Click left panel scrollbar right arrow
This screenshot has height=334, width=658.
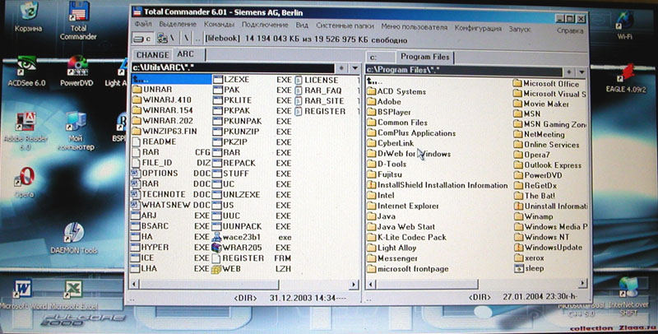(354, 285)
